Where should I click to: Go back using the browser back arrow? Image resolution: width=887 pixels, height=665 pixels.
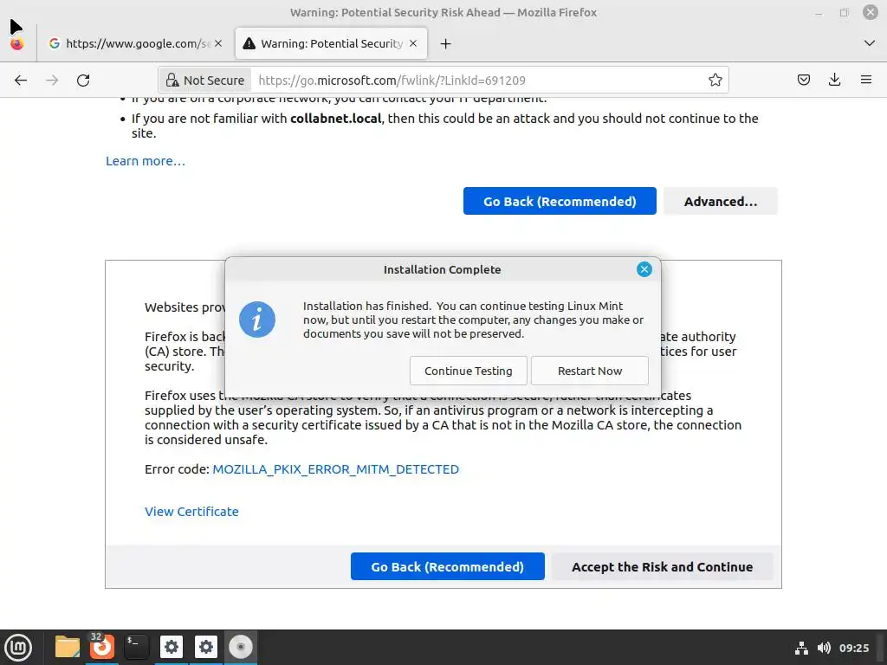[x=21, y=81]
